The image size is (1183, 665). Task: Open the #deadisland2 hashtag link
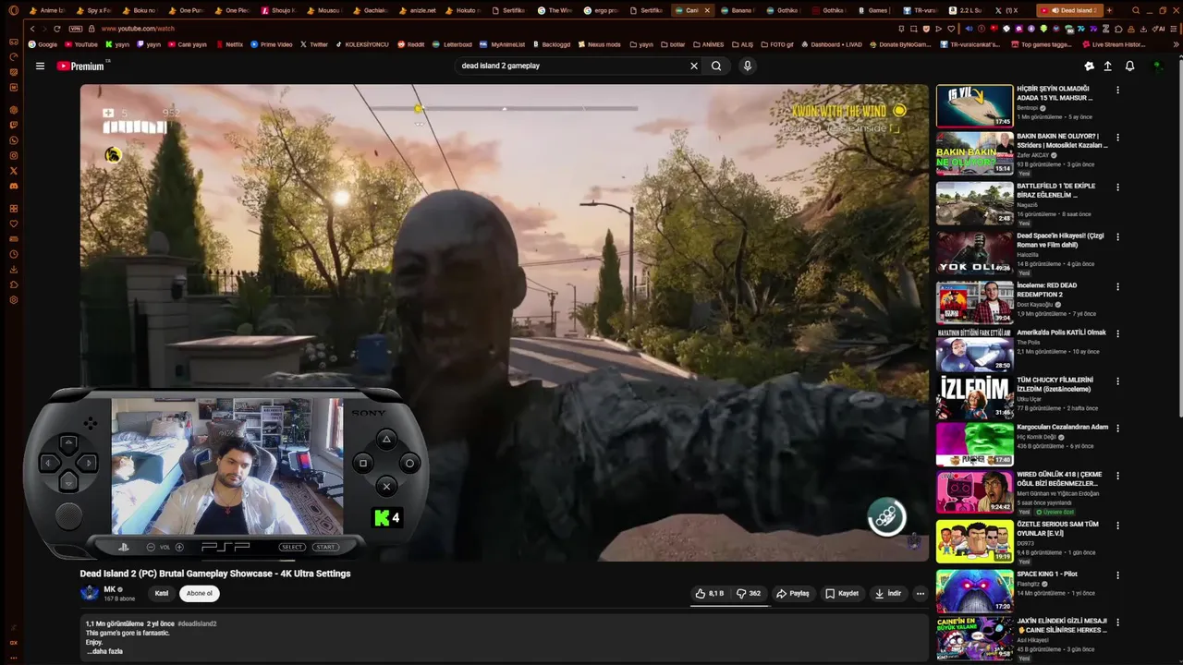197,624
